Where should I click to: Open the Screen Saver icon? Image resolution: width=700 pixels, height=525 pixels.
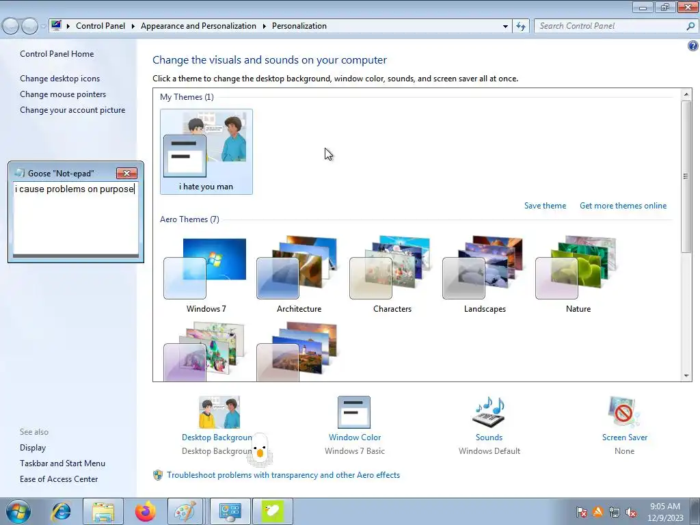624,412
